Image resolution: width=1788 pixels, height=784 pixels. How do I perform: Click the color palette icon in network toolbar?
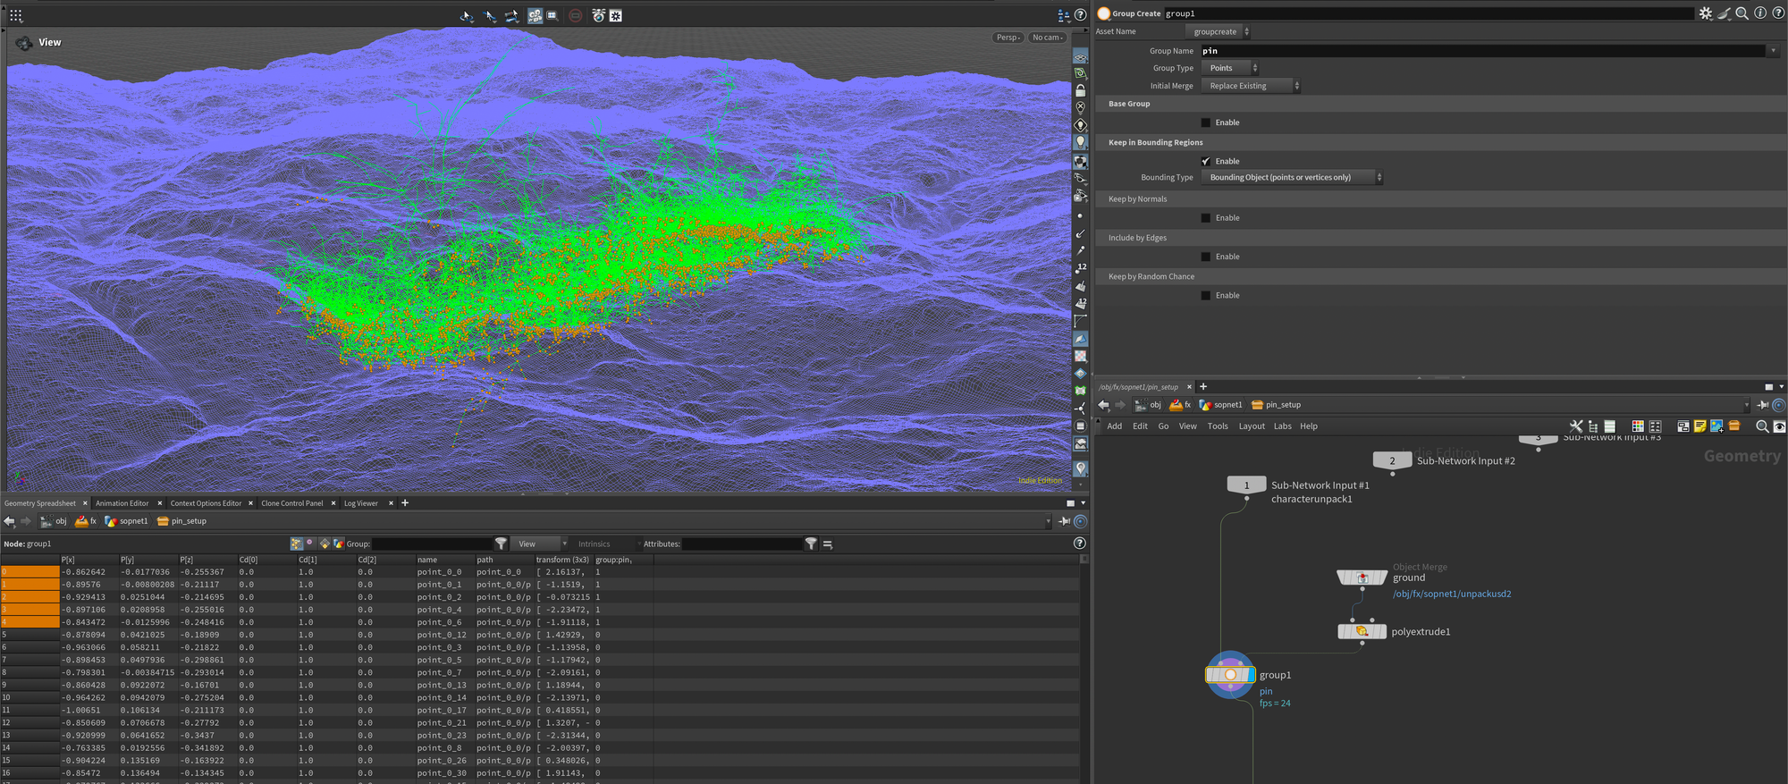tap(1638, 426)
